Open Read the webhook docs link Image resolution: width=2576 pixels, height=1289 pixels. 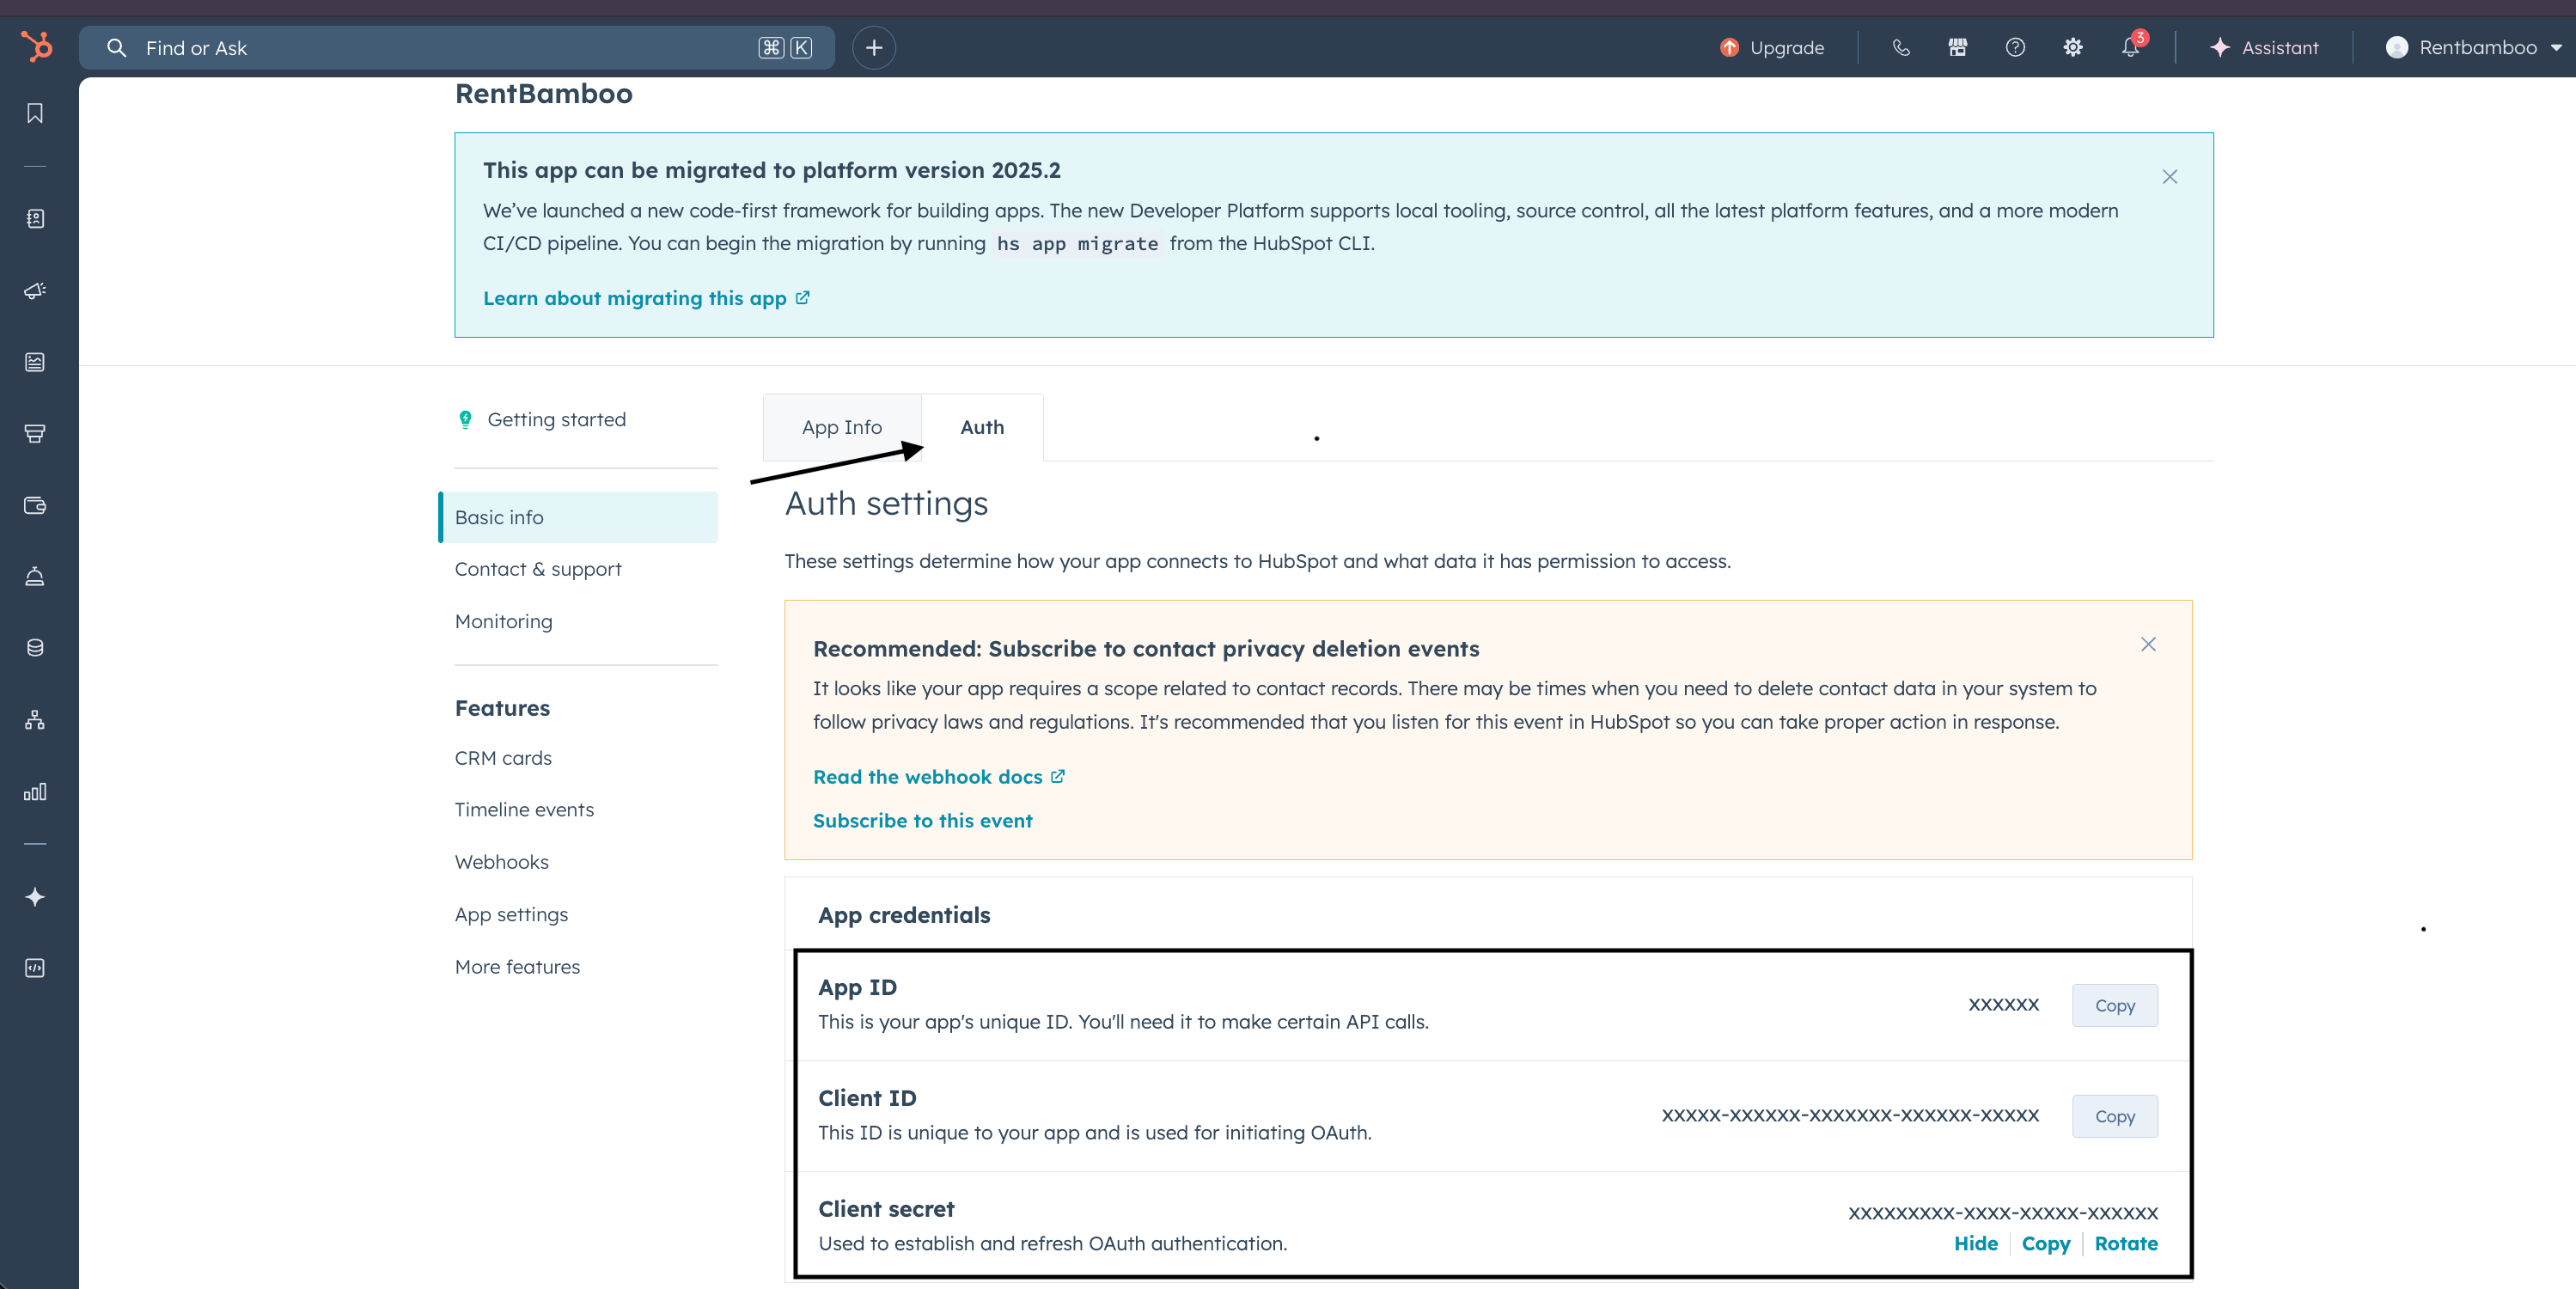(x=938, y=777)
